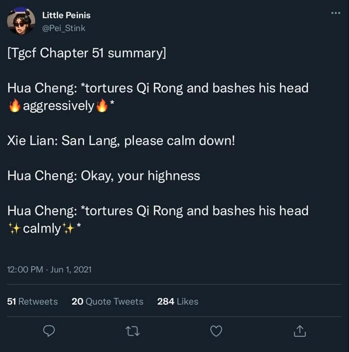The image size is (349, 352).
Task: Click the fire emoji after "aggressively"
Action: 102,106
